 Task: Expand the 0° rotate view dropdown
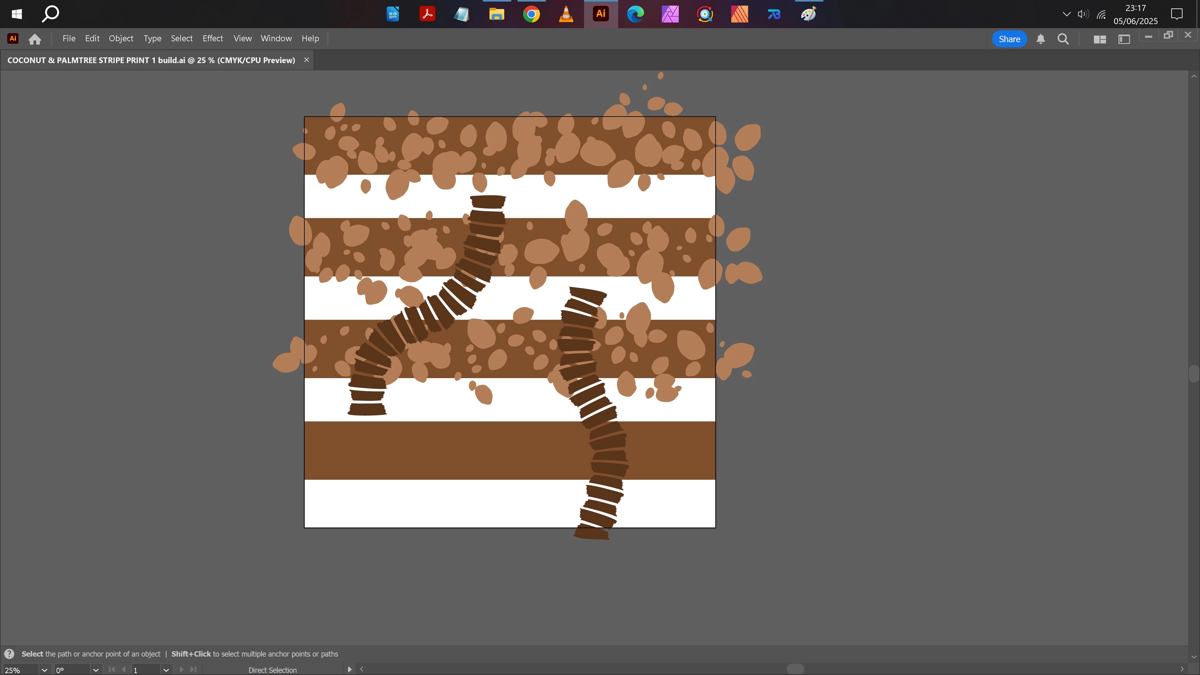click(96, 670)
